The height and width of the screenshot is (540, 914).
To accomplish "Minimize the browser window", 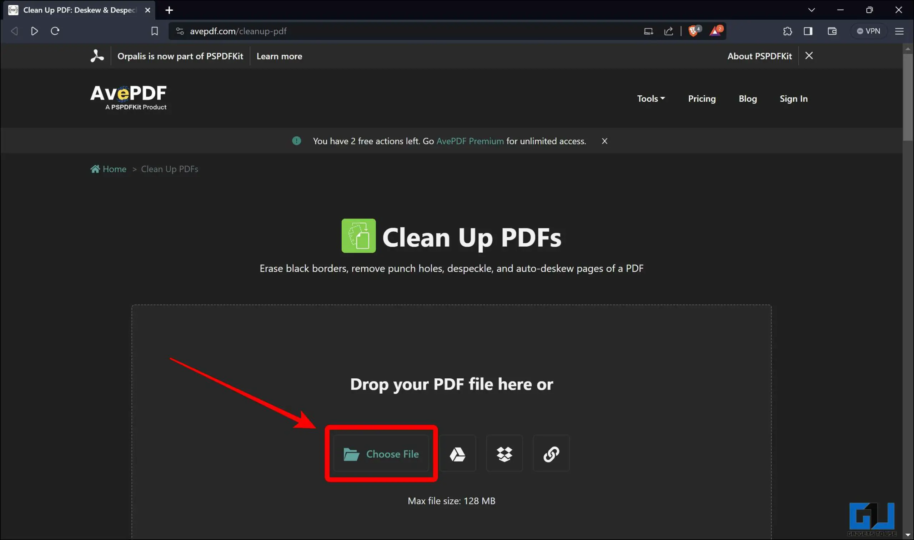I will 840,10.
